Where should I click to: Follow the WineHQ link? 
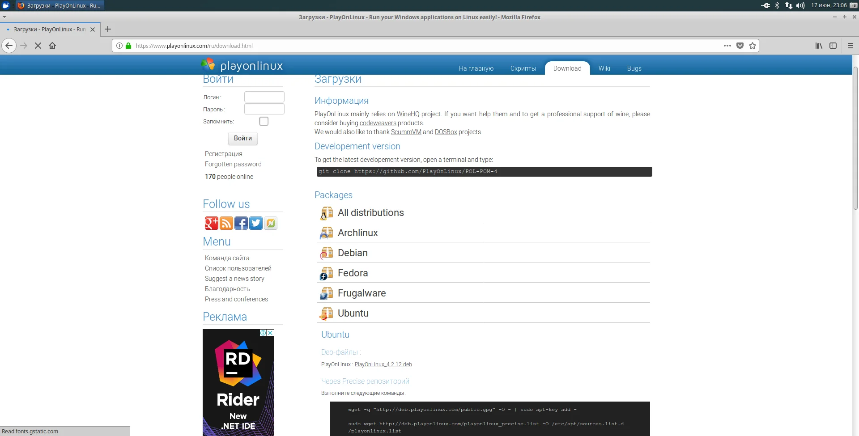[x=408, y=114]
